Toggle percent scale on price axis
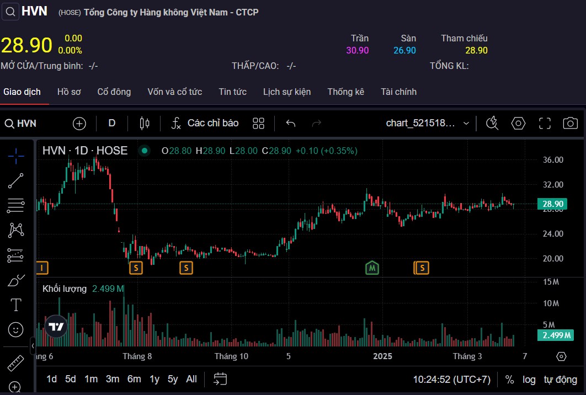The image size is (586, 395). tap(509, 380)
